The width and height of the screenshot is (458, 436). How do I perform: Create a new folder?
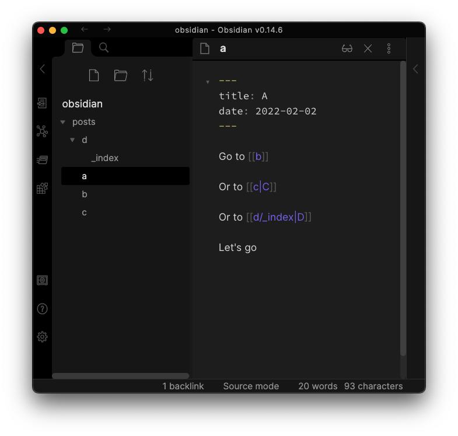120,75
